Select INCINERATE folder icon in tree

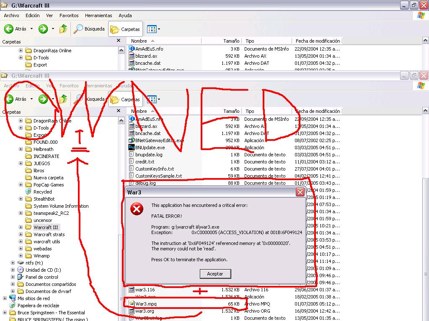[x=28, y=156]
